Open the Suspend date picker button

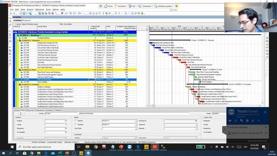point(196,125)
